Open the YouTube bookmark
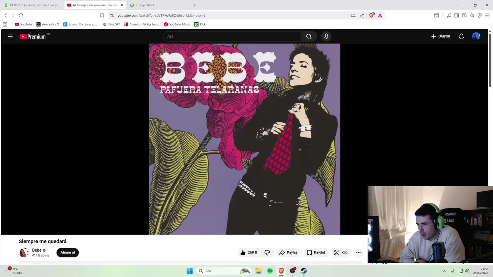 tap(23, 24)
